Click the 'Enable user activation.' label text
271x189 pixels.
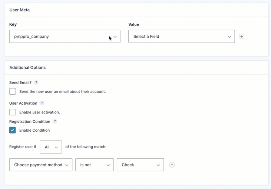click(x=40, y=112)
